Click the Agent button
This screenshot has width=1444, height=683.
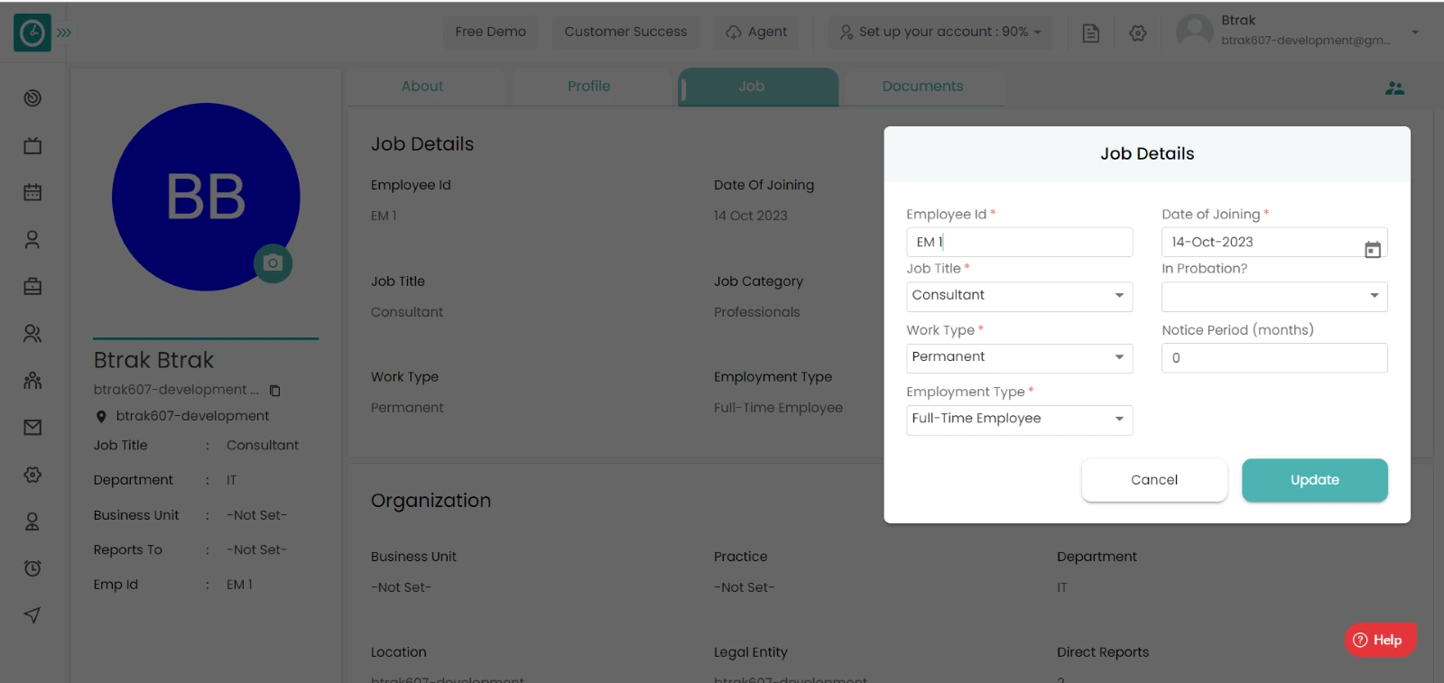pyautogui.click(x=756, y=32)
